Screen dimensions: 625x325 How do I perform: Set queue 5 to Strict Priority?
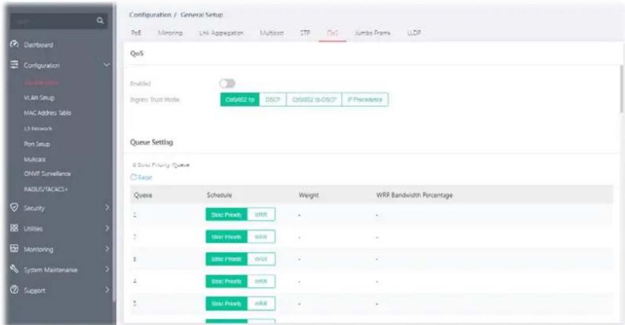226,303
